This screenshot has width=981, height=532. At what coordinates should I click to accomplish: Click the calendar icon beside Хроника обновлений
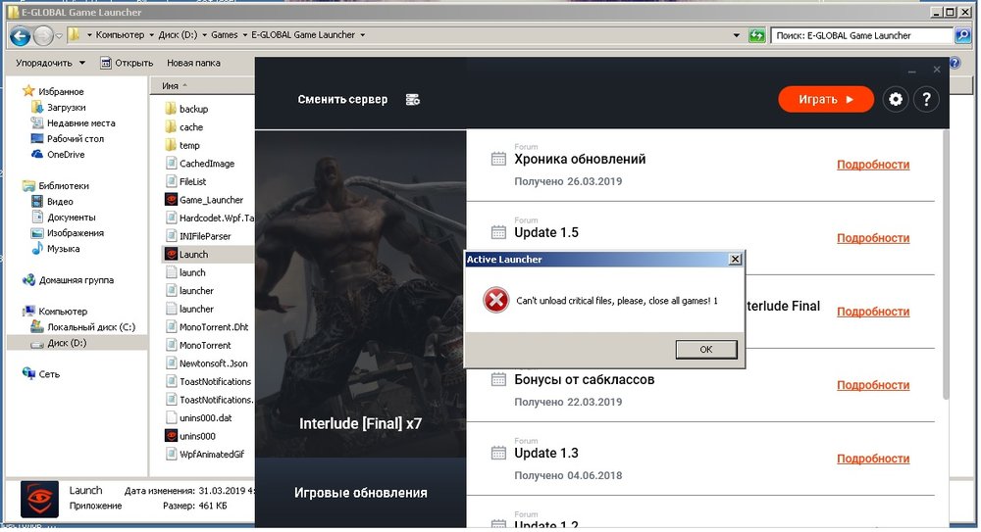coord(498,160)
